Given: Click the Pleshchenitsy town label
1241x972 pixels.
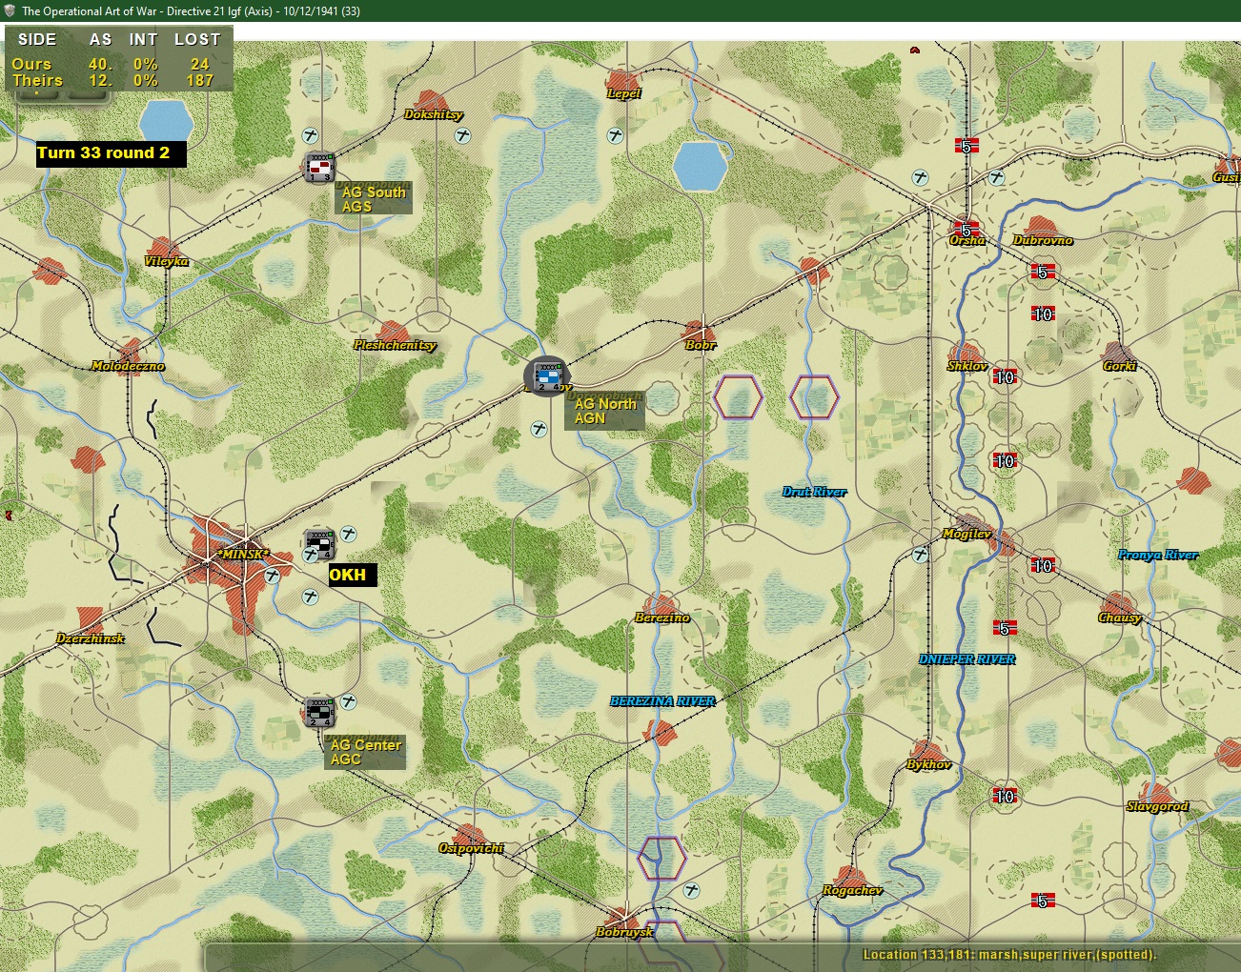Looking at the screenshot, I should click(395, 345).
